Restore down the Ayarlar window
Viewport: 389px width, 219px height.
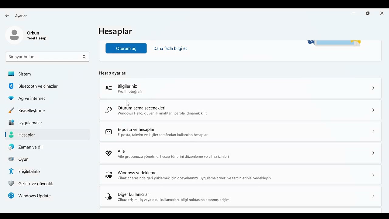368,13
